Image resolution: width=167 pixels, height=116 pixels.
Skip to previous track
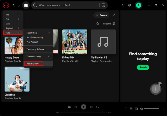click(76, 107)
